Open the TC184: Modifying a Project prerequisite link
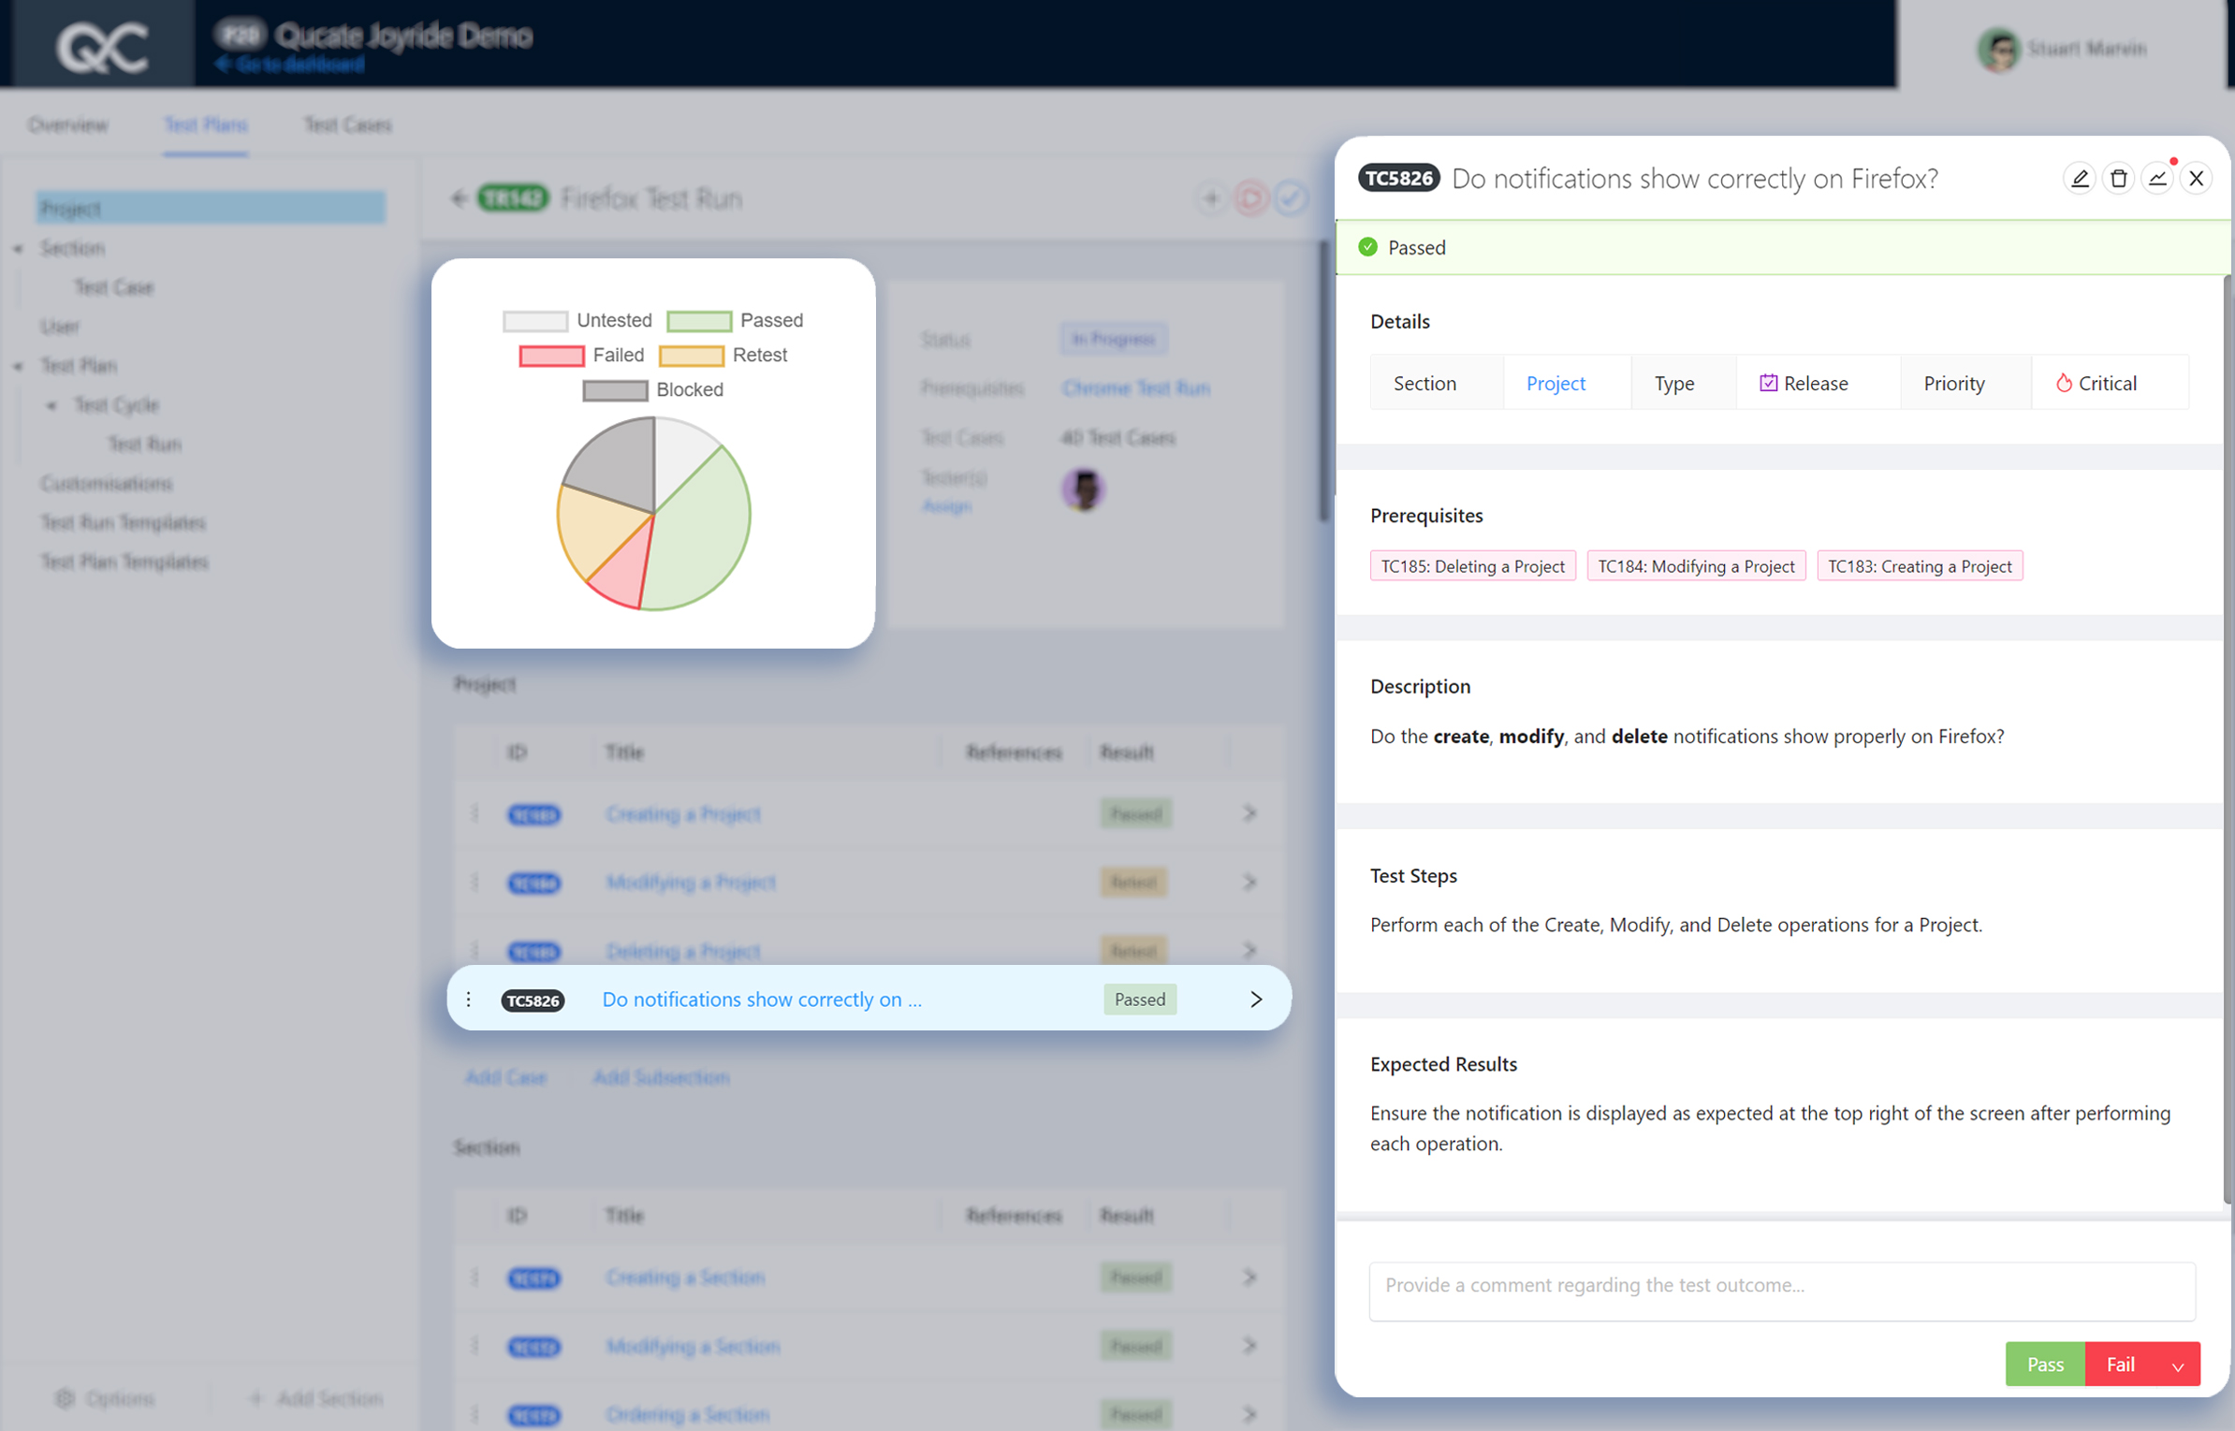Image resolution: width=2235 pixels, height=1431 pixels. click(x=1696, y=565)
